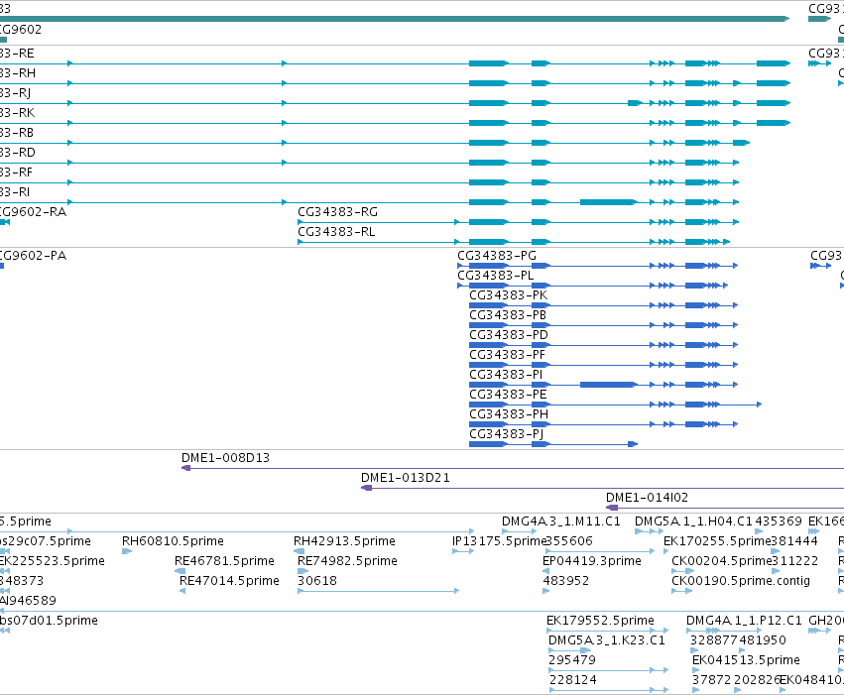
Task: Click the long teal CG34383 gene bar
Action: click(395, 19)
